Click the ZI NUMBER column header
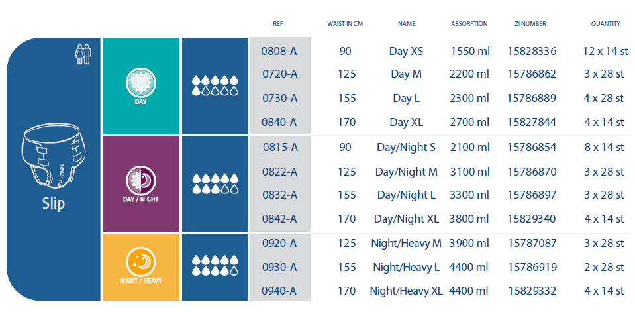Viewport: 635px width, 312px height. (530, 23)
